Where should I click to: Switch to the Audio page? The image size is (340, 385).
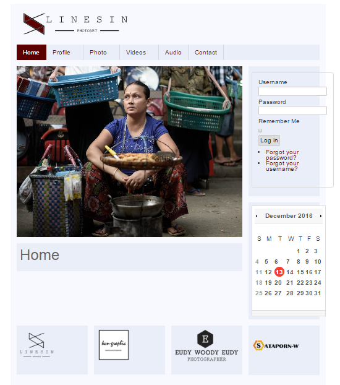[x=173, y=53]
